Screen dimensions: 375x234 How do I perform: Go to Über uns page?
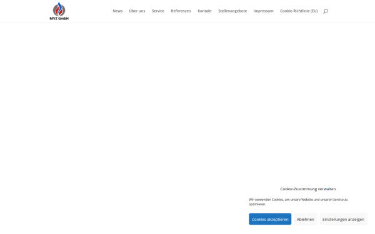click(x=137, y=11)
